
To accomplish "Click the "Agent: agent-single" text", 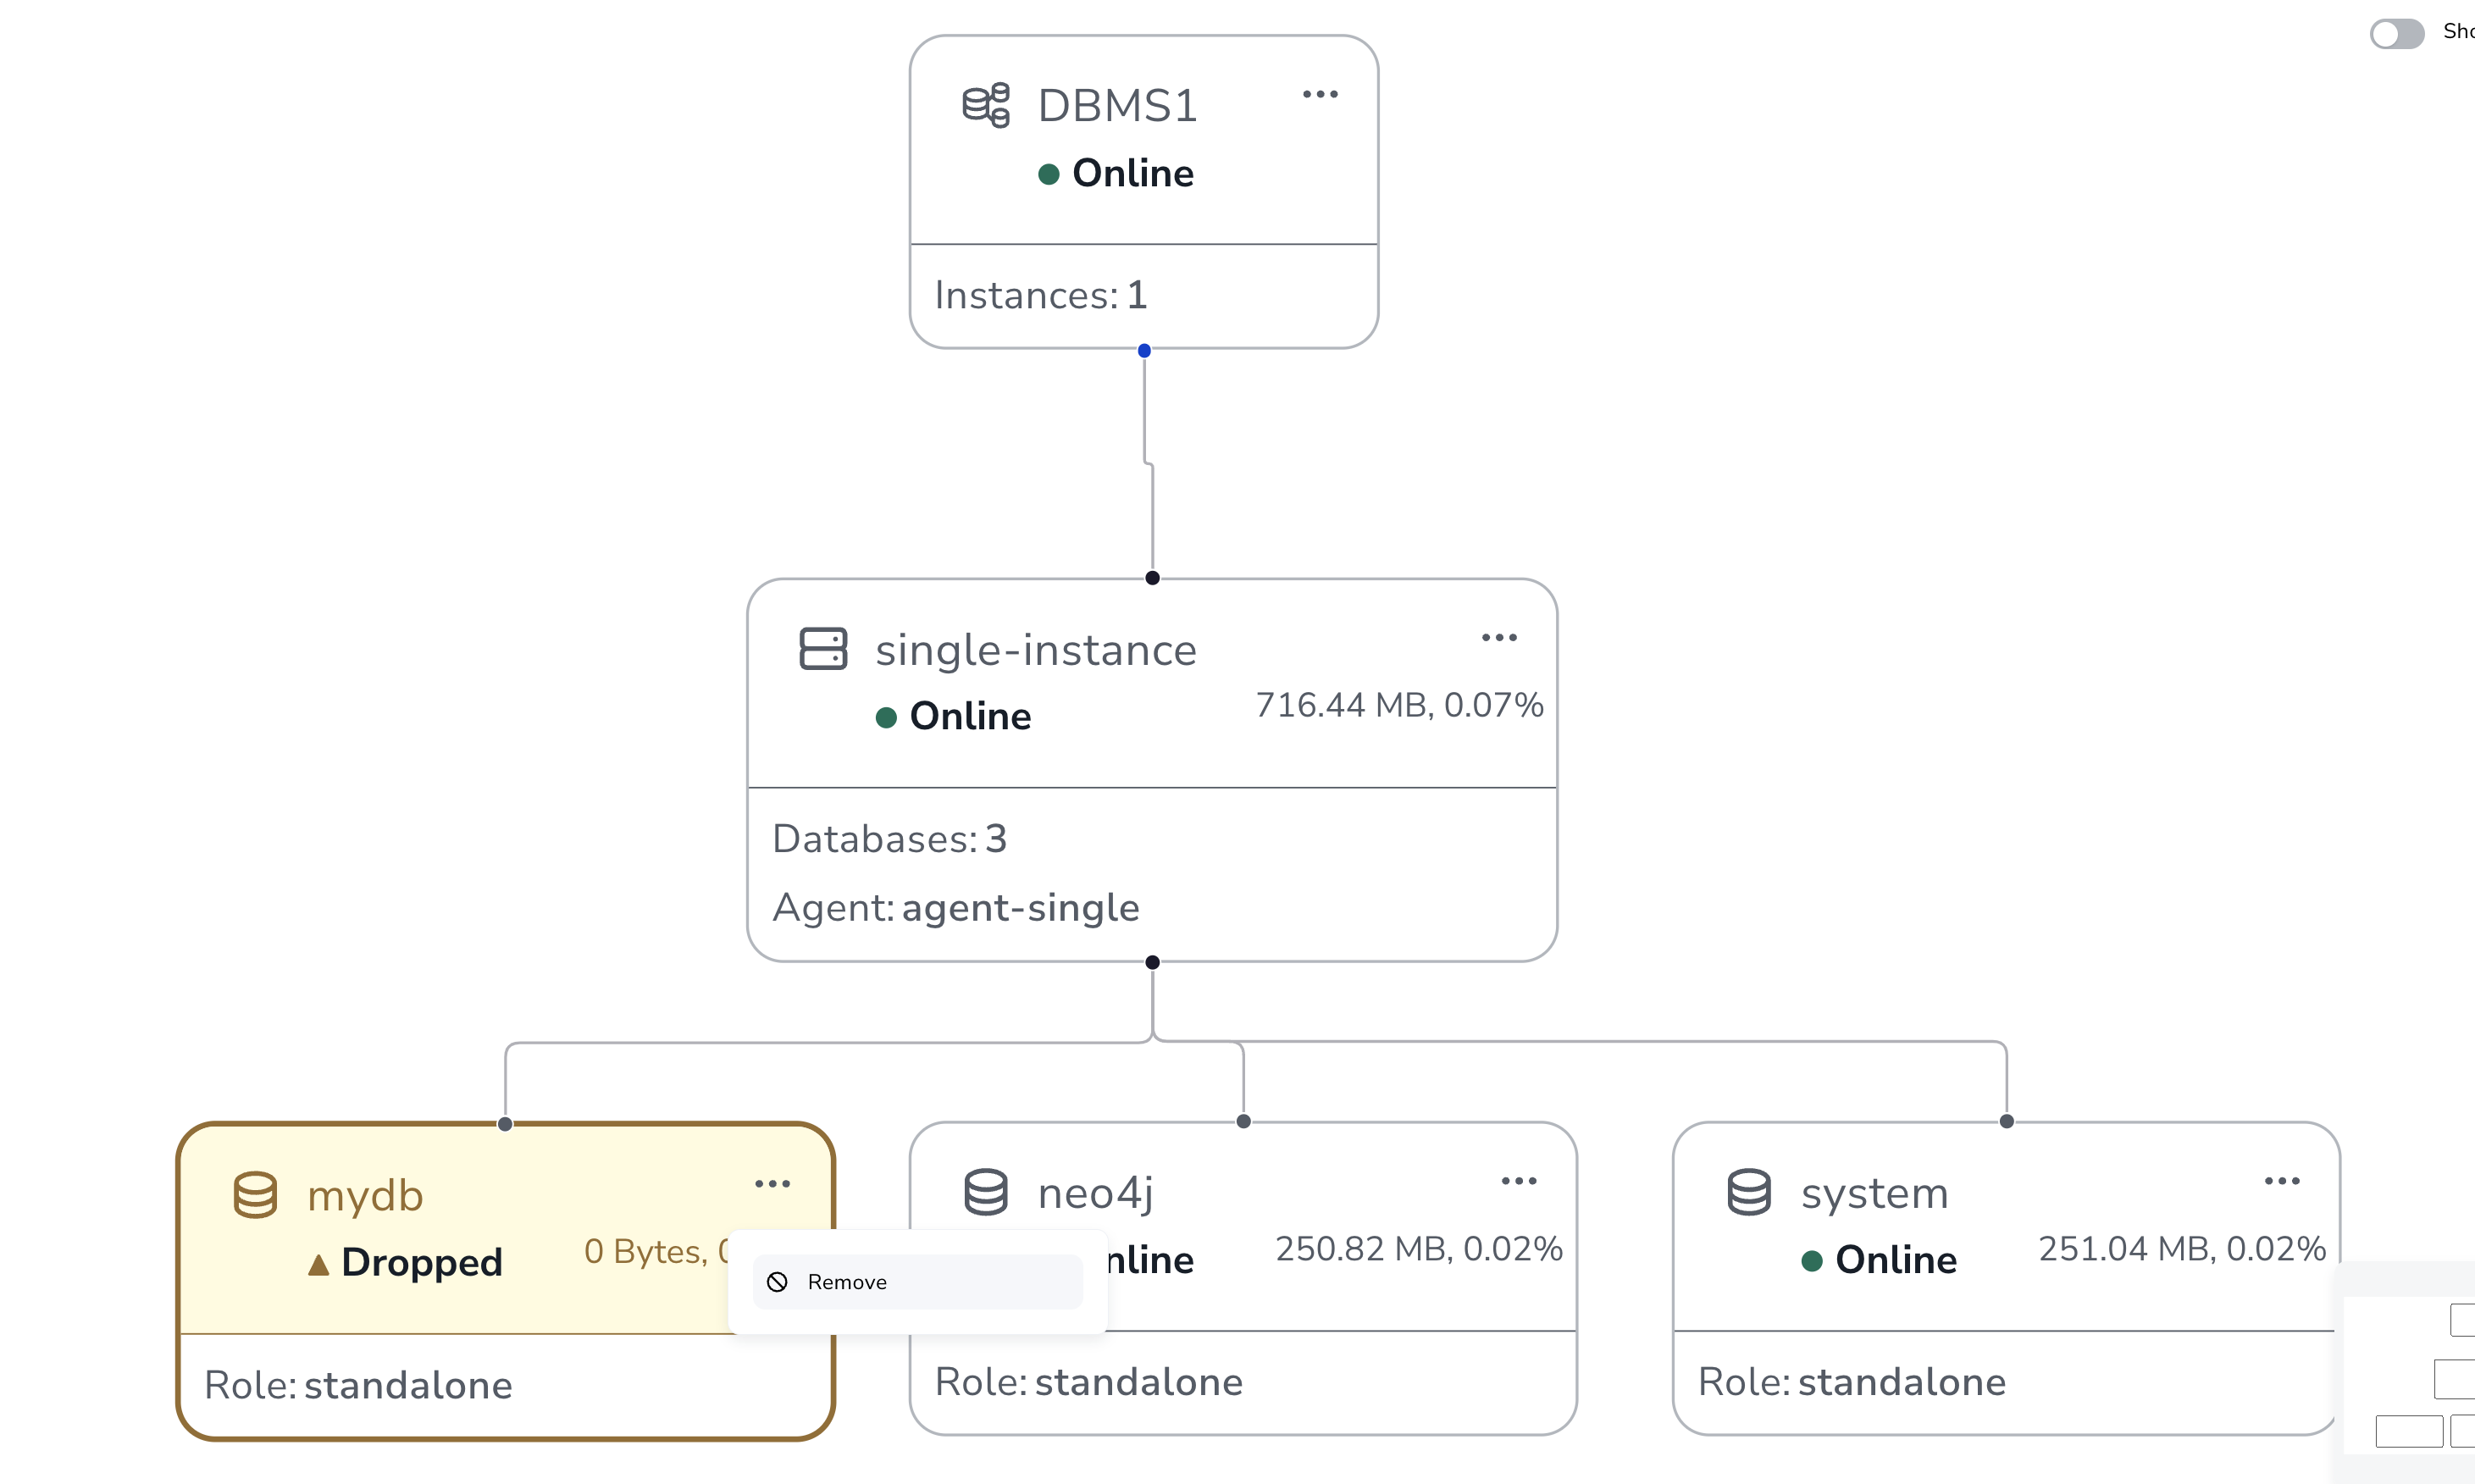I will (x=956, y=908).
